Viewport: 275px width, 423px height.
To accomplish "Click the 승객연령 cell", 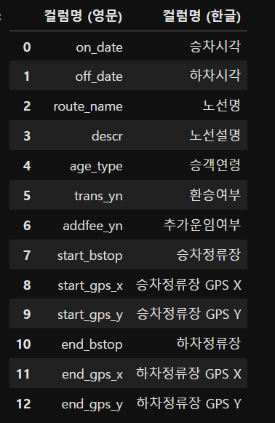I will [215, 165].
